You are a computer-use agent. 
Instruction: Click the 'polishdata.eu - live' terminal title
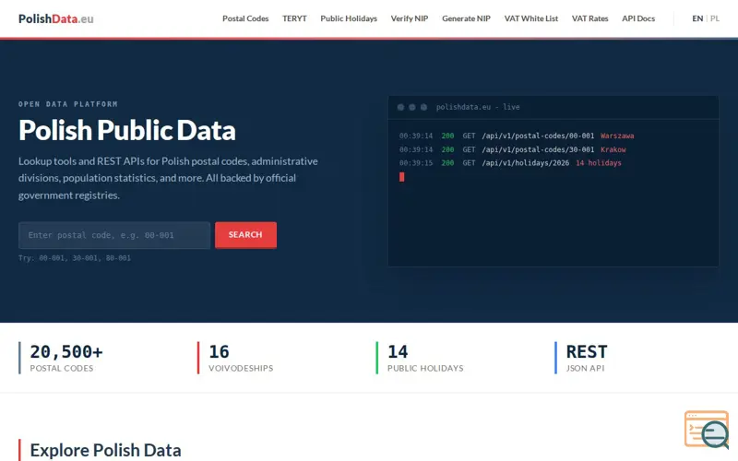coord(478,107)
